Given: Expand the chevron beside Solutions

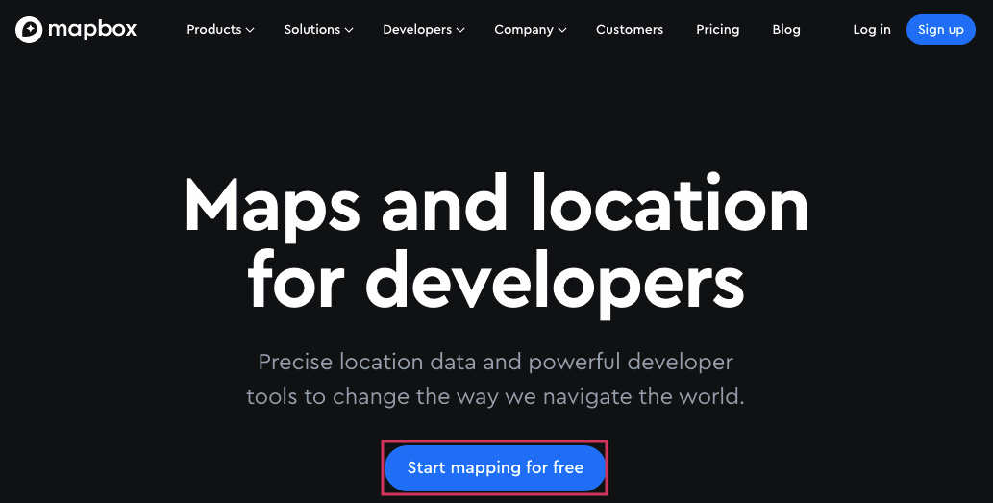Looking at the screenshot, I should [x=349, y=31].
